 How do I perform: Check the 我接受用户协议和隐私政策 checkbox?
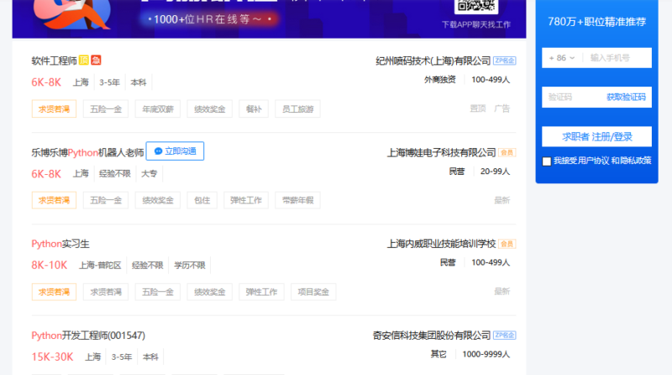pyautogui.click(x=547, y=161)
